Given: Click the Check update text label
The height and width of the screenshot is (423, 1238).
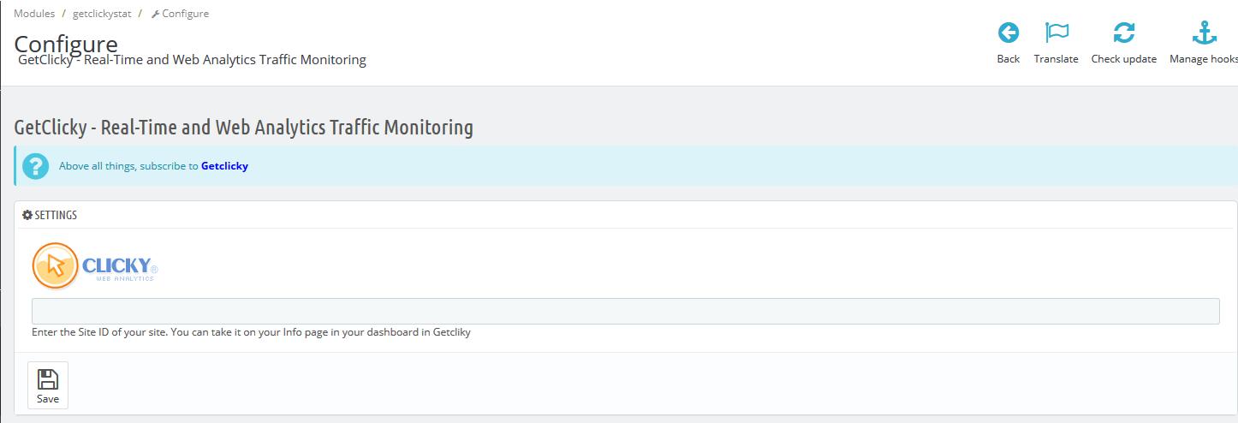Looking at the screenshot, I should coord(1123,59).
